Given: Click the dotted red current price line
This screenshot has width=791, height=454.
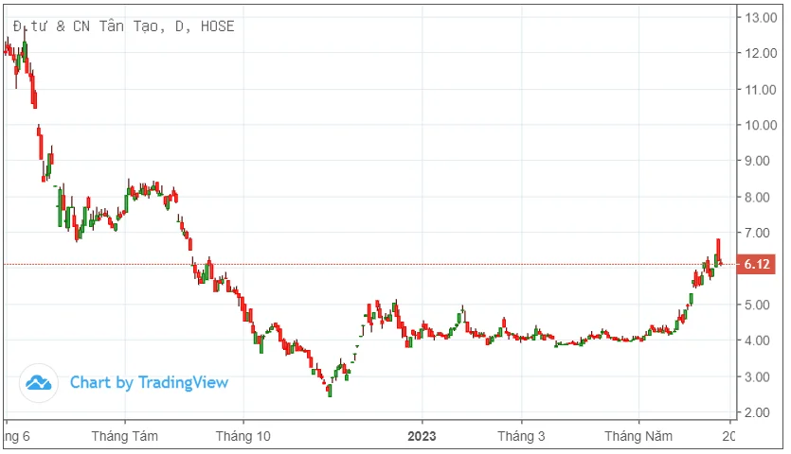Looking at the screenshot, I should [x=369, y=264].
